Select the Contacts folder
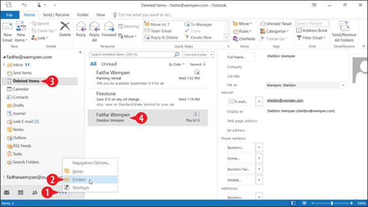368x207 pixels. click(x=18, y=97)
